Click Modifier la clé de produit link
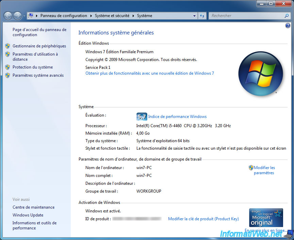The height and width of the screenshot is (240, 294). (x=203, y=219)
